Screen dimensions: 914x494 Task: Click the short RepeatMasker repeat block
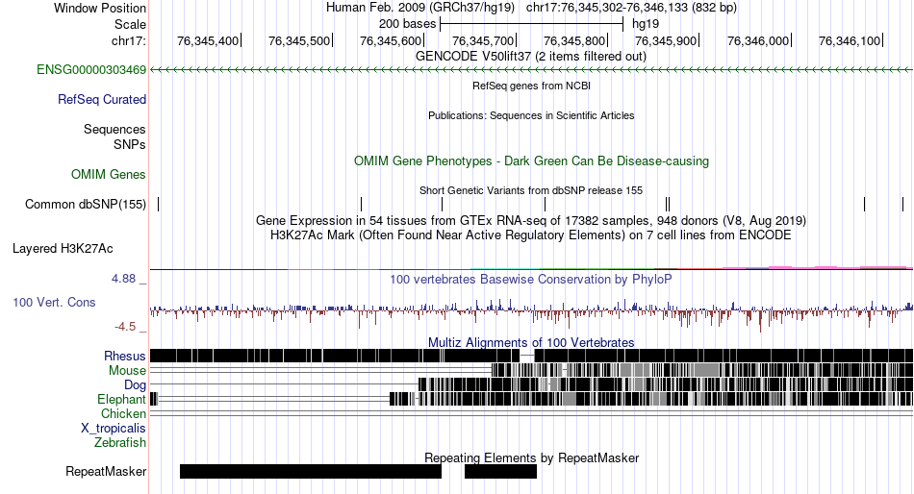500,471
